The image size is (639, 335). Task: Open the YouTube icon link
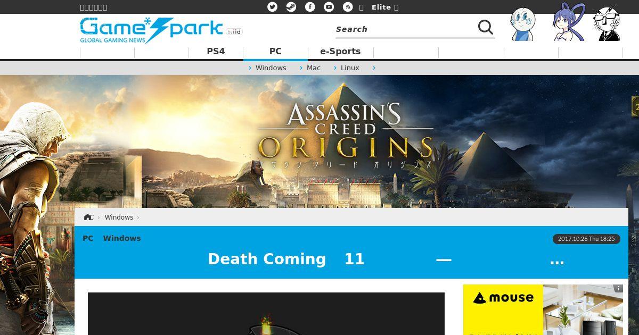(x=329, y=7)
